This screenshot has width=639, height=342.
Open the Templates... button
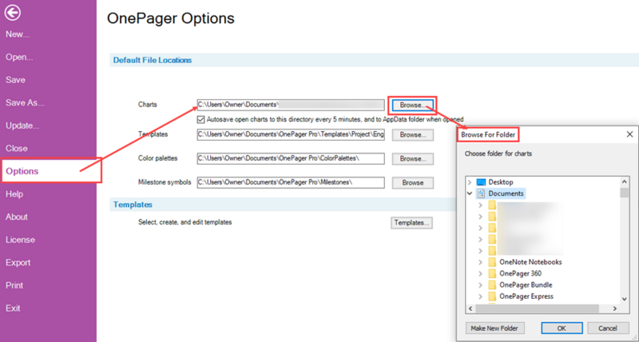click(x=411, y=223)
